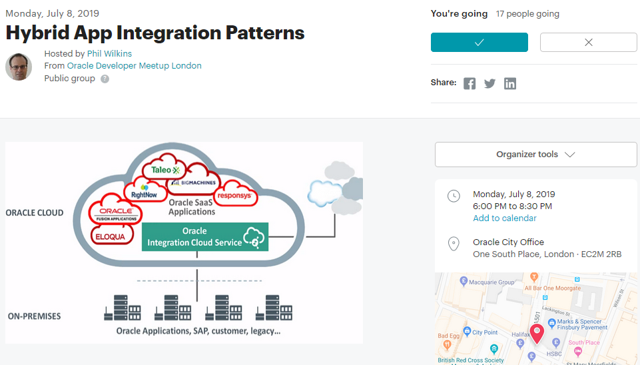The width and height of the screenshot is (640, 365).
Task: Expand the Organizer tools dropdown
Action: coord(535,155)
